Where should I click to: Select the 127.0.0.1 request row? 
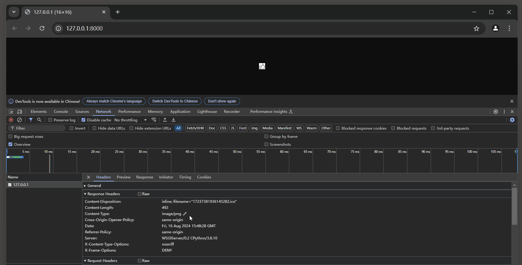point(44,185)
